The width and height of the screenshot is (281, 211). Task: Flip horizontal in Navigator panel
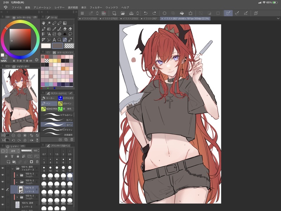[x=32, y=140]
